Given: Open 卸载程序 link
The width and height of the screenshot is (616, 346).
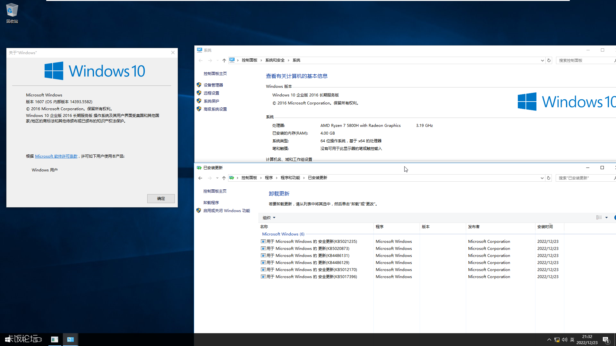Looking at the screenshot, I should [211, 203].
